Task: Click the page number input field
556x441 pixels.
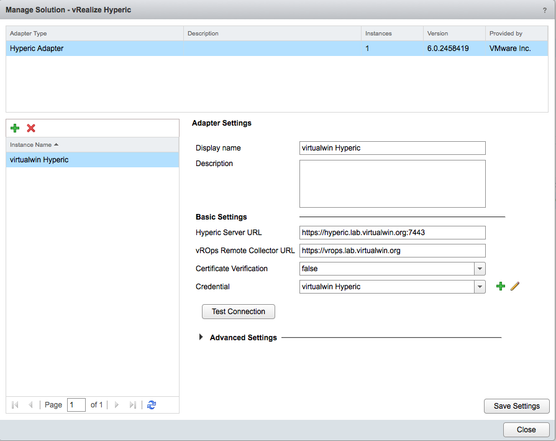Action: (x=76, y=405)
